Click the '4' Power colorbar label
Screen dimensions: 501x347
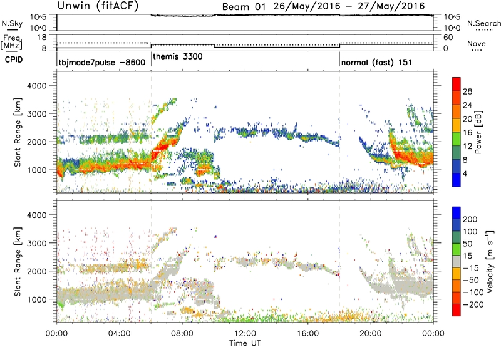465,174
